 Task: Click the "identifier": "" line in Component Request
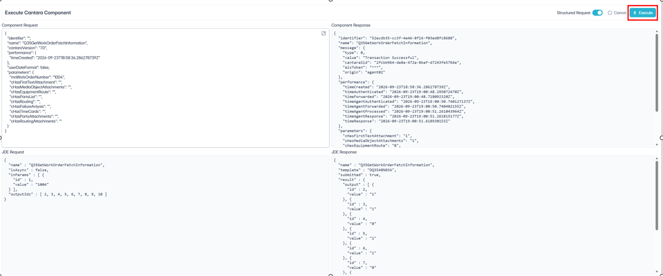click(x=19, y=38)
